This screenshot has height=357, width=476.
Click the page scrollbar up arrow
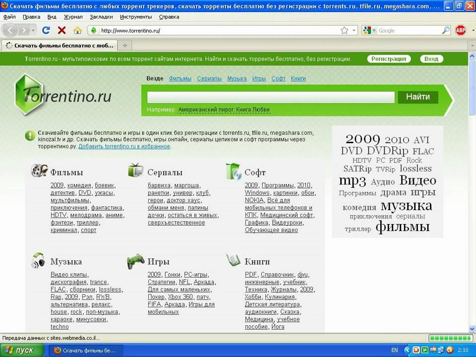(x=472, y=56)
